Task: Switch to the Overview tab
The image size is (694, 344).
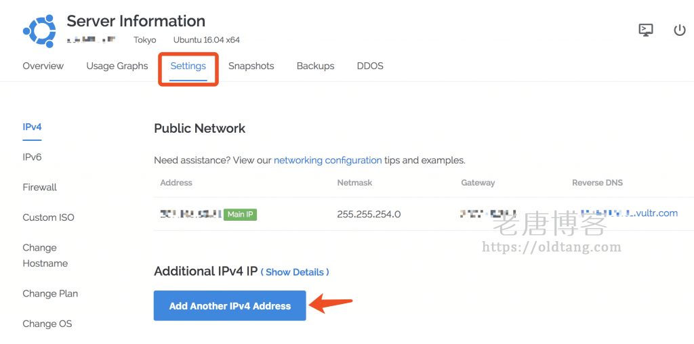Action: point(43,66)
